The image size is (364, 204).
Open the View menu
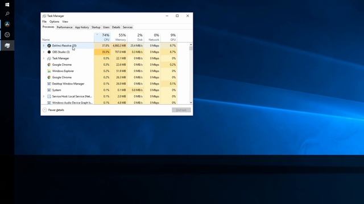pyautogui.click(x=65, y=22)
